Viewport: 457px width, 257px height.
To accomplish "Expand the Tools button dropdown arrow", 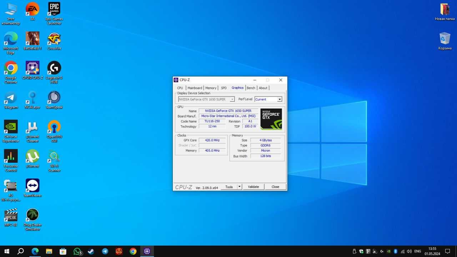I will click(240, 187).
